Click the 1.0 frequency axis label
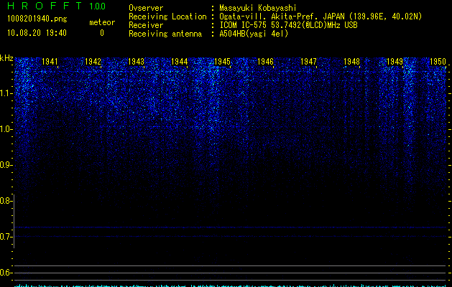Screen dimensions: 452x287 [5, 129]
